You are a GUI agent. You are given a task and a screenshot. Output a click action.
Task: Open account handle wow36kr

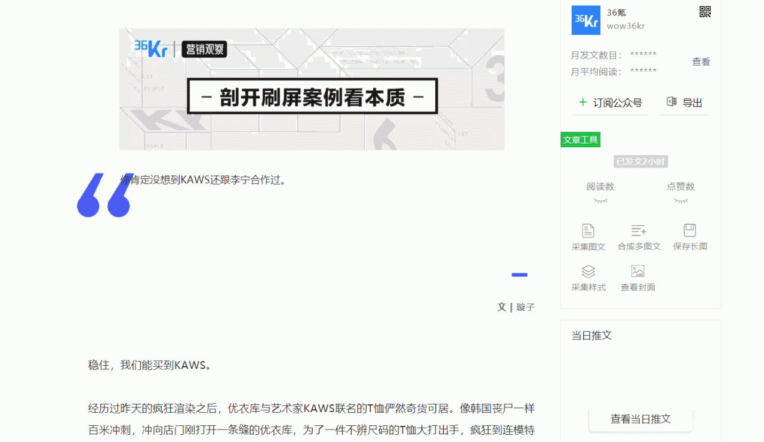(624, 26)
